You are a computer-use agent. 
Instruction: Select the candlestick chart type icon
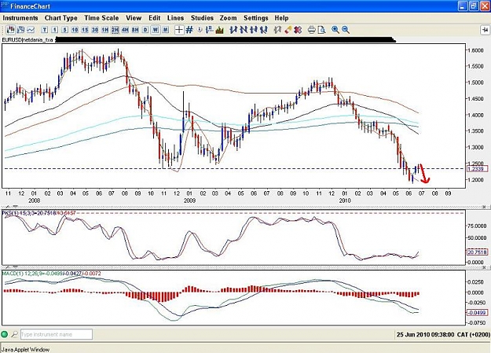tap(11, 30)
